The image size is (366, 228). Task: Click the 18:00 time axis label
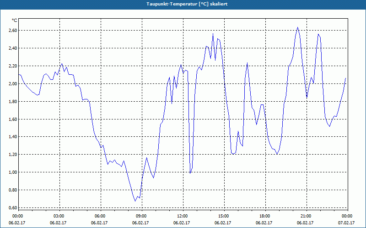tap(264, 216)
